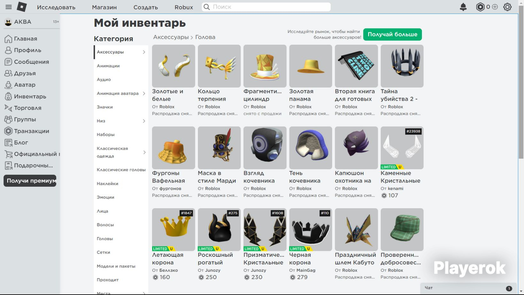Viewport: 524px width, 295px height.
Task: Select the Наклейки category
Action: [x=107, y=184]
